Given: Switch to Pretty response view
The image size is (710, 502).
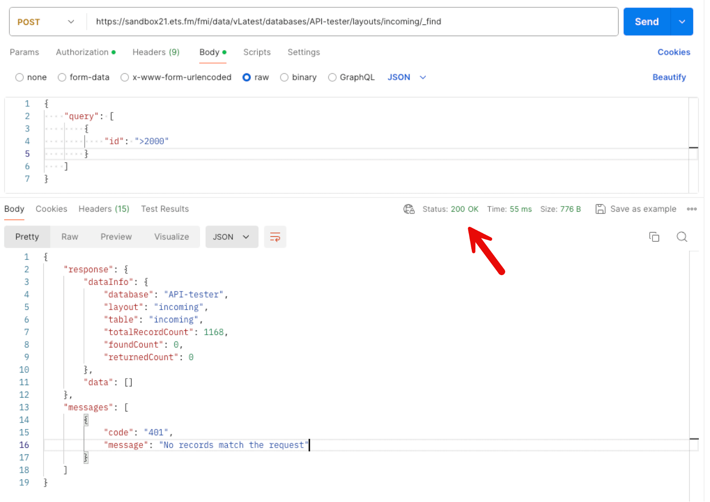Looking at the screenshot, I should coord(27,237).
